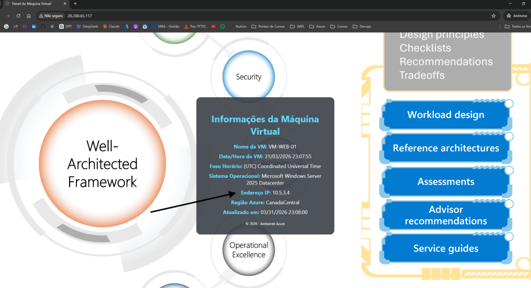Expand the Devops bookmarks folder
This screenshot has width=531, height=288.
[362, 27]
